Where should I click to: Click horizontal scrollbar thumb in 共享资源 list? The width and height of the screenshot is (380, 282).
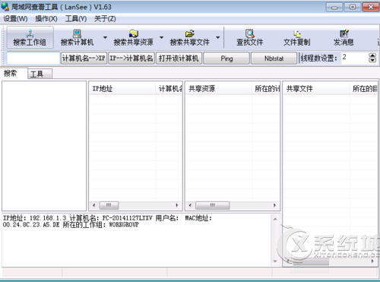click(x=213, y=205)
